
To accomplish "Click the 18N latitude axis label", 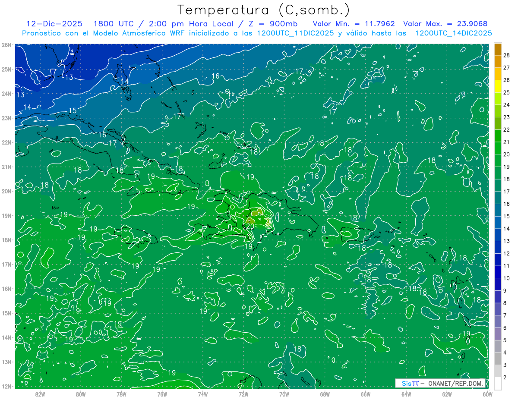I will pyautogui.click(x=6, y=240).
